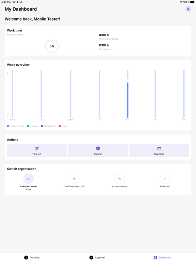Tap the Overtime button label
Image resolution: width=196 pixels, height=262 pixels.
[159, 154]
